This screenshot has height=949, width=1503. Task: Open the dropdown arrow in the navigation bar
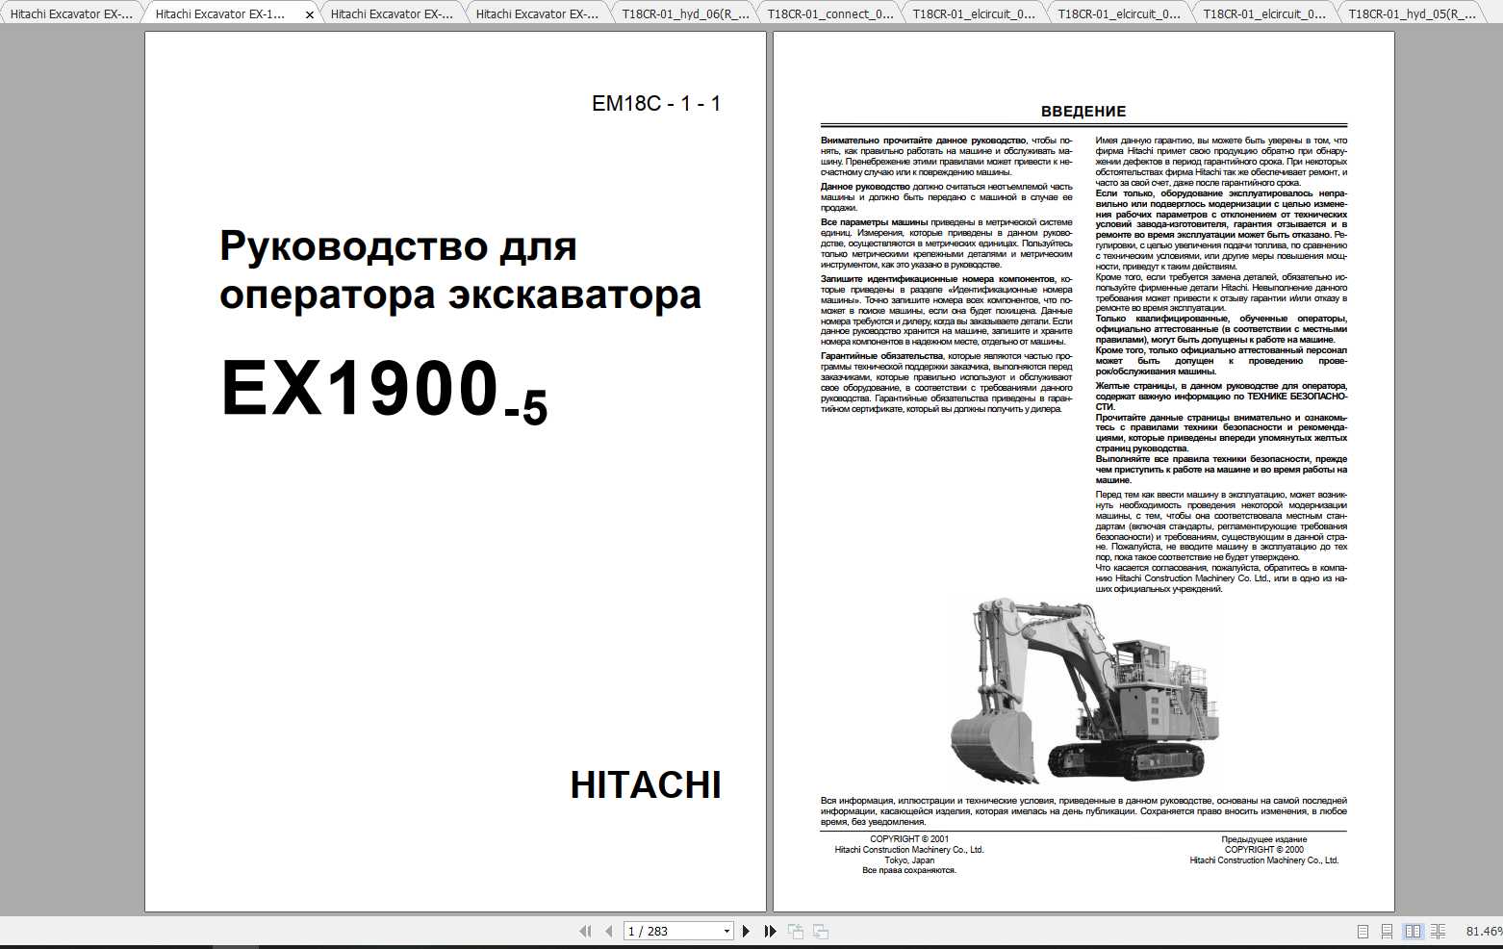(728, 931)
